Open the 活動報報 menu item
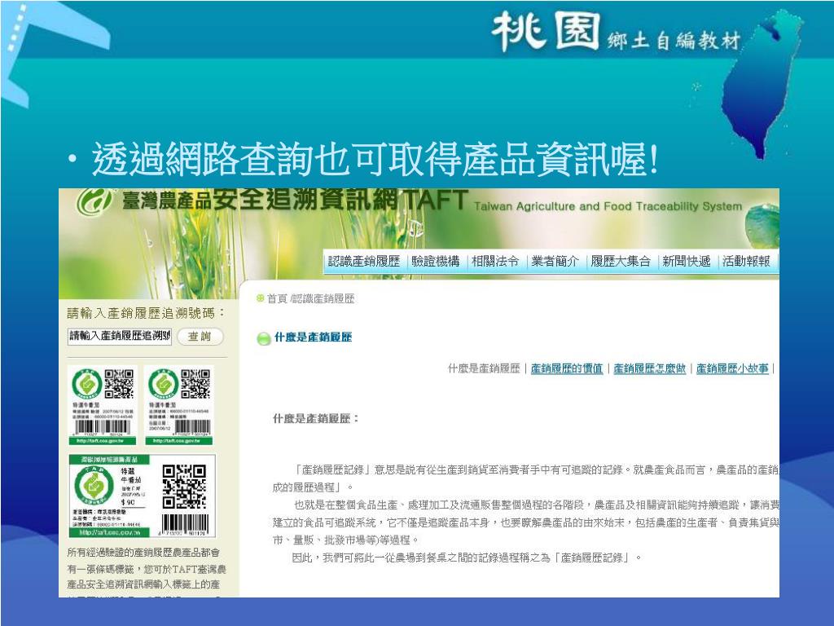Viewport: 834px width, 626px height. click(x=746, y=262)
